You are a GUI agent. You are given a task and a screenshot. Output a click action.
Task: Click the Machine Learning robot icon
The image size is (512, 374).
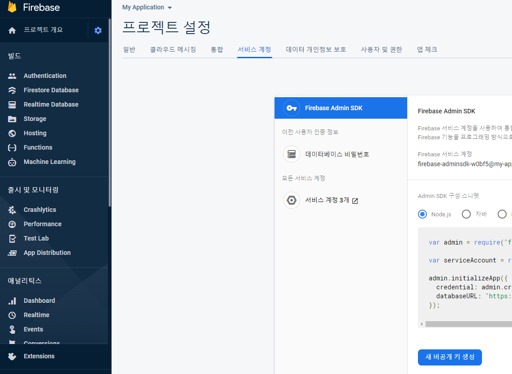coord(12,162)
